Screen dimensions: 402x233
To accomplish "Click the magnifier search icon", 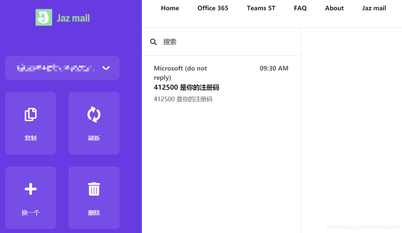I will pyautogui.click(x=153, y=42).
